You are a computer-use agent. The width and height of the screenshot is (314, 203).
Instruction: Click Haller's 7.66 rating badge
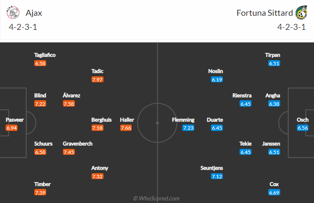tap(126, 128)
